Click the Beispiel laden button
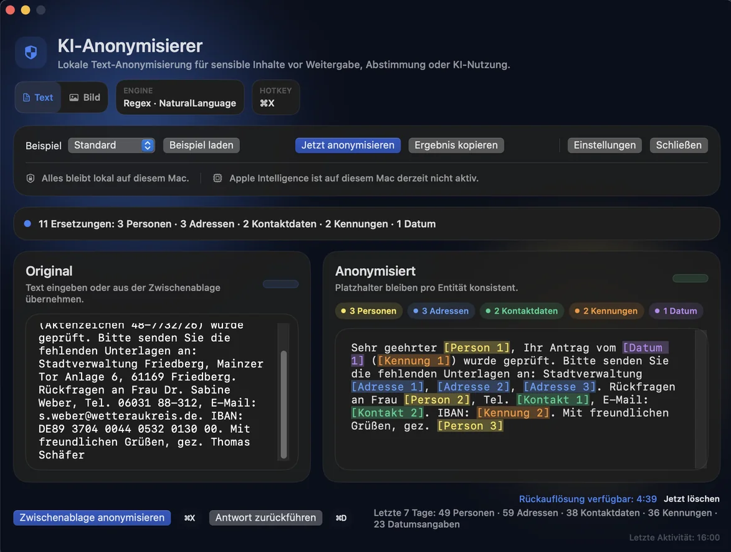The width and height of the screenshot is (731, 552). pos(201,145)
